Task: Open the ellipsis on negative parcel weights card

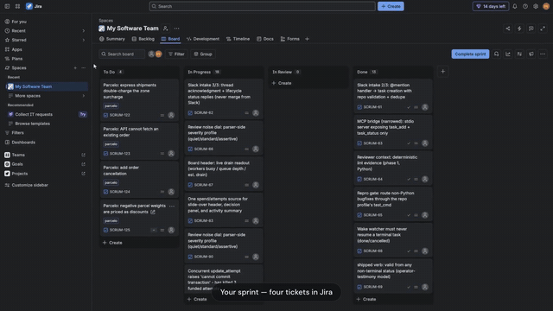Action: point(172,206)
